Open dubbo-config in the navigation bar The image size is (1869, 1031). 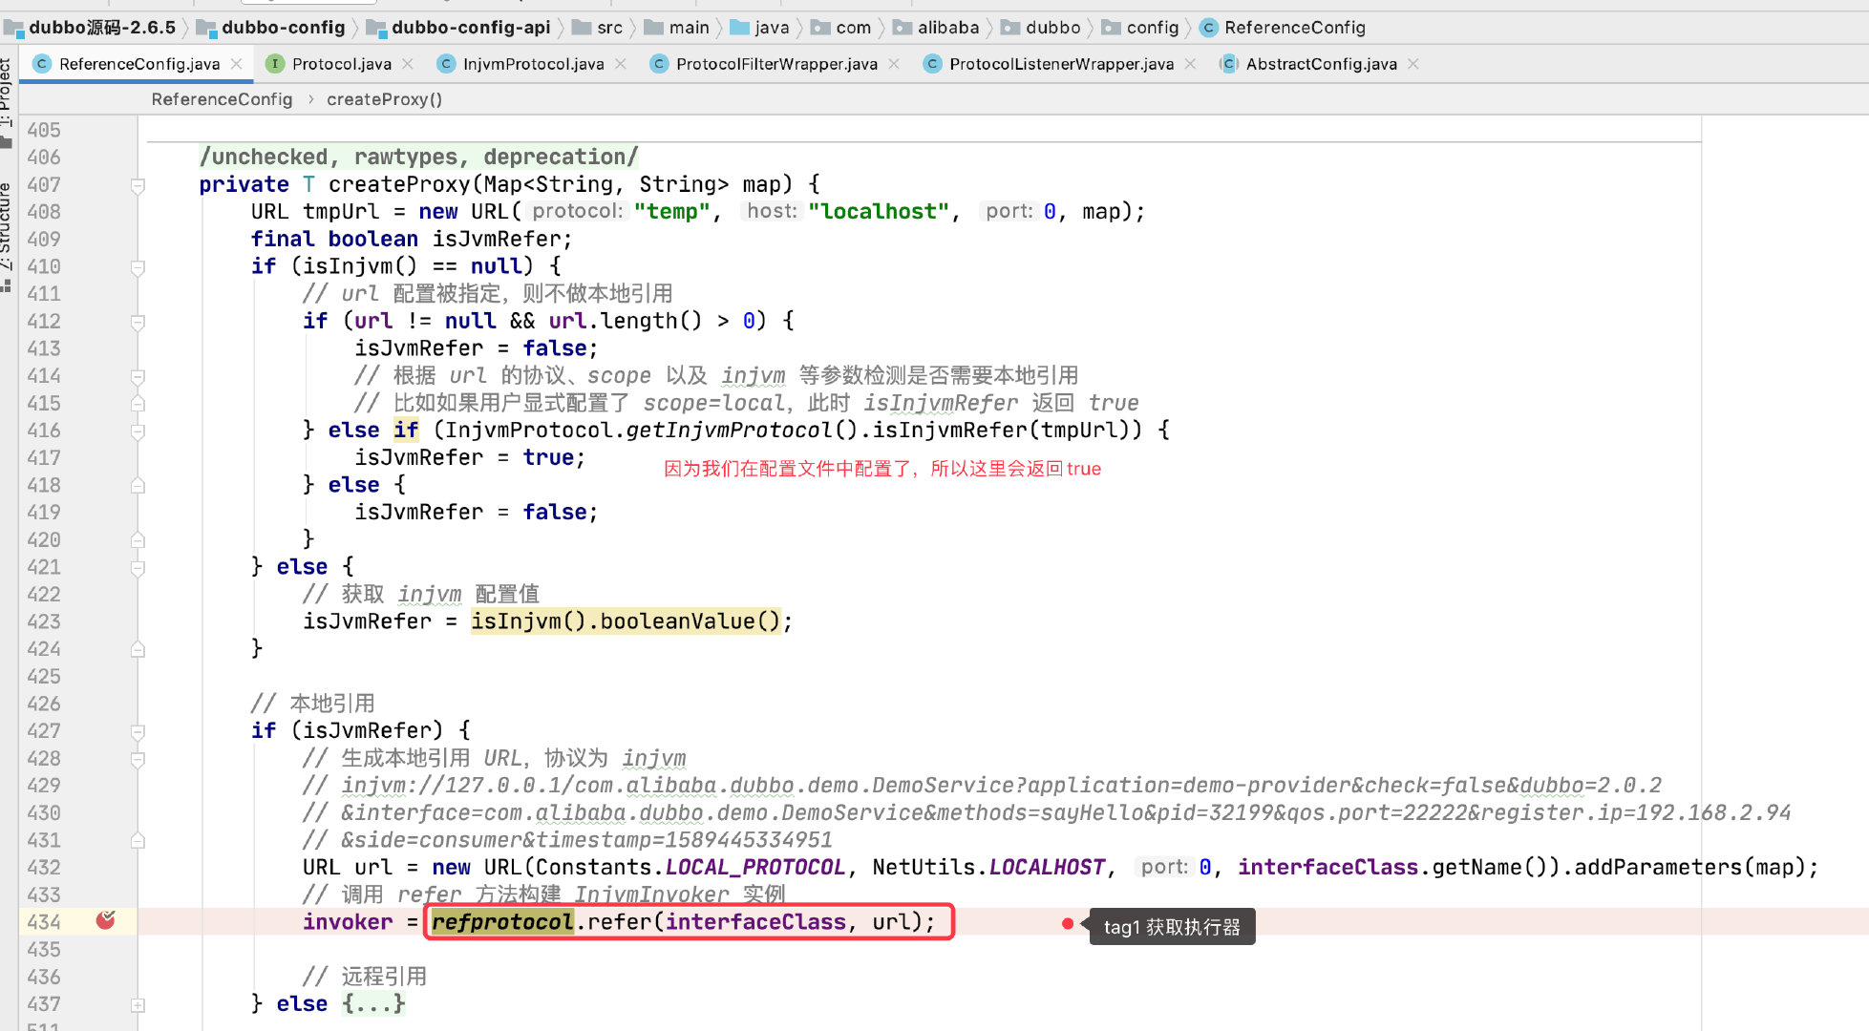[283, 28]
